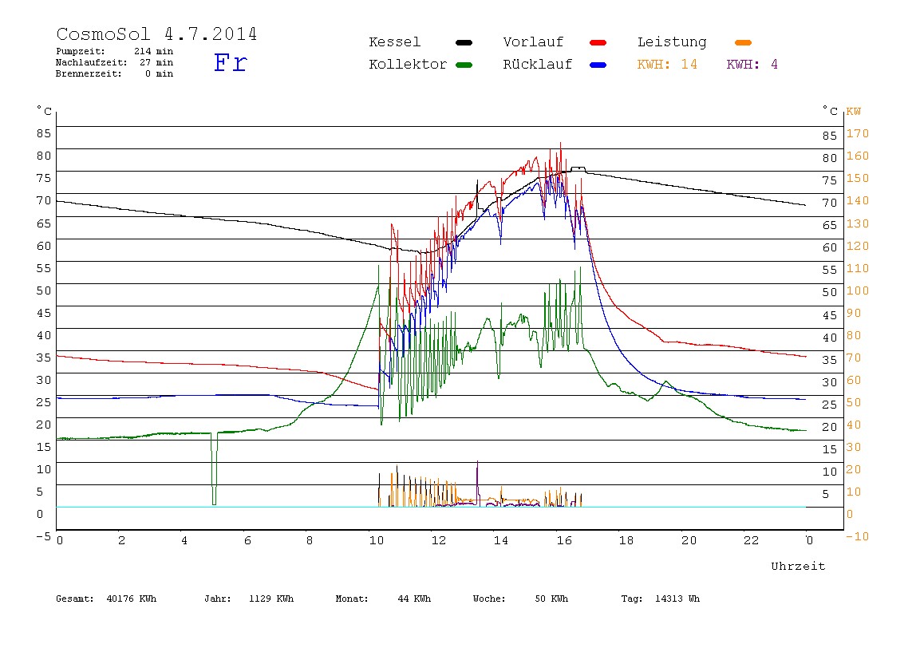Click hour 4 on the time axis
The image size is (916, 648).
tap(184, 540)
